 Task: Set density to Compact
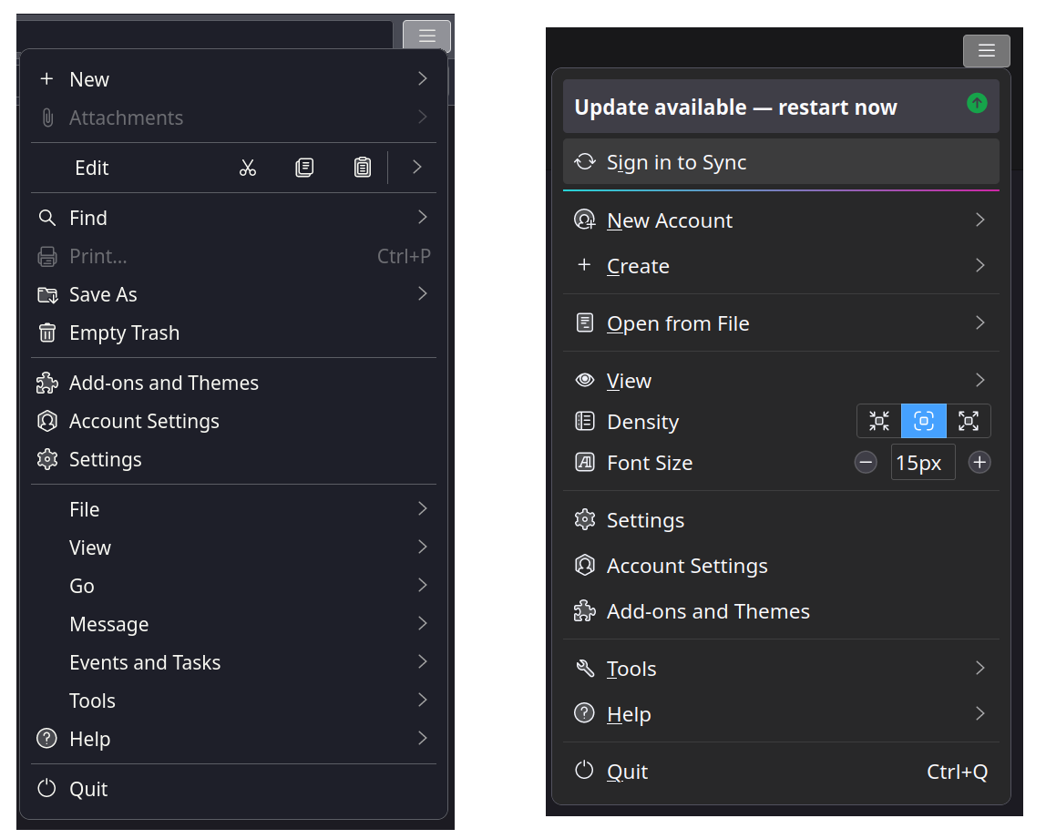tap(879, 421)
